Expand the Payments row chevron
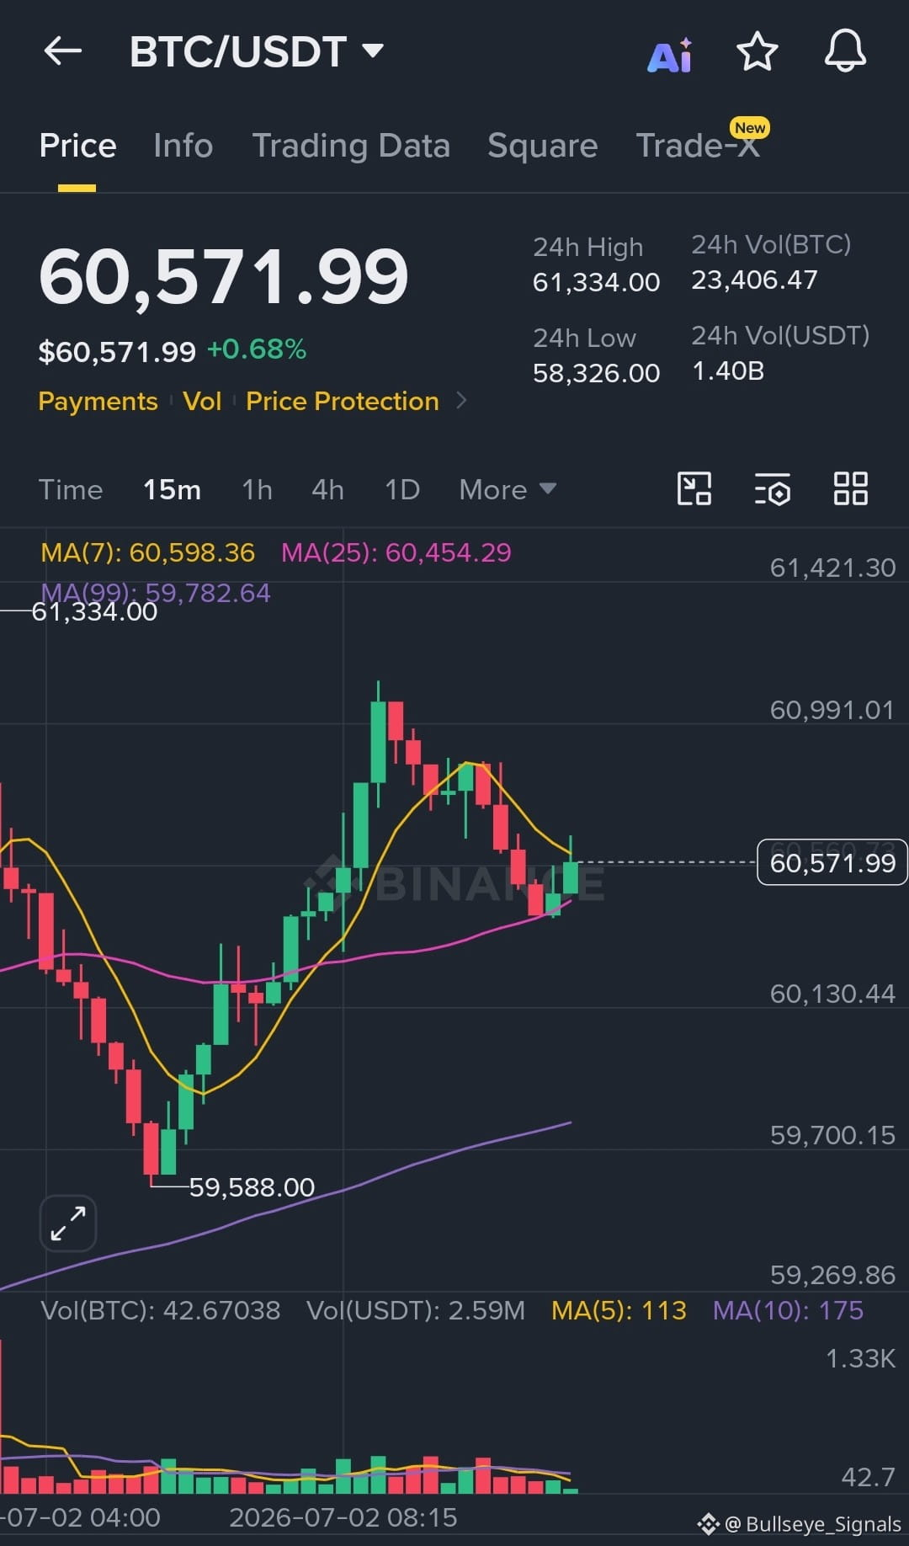The height and width of the screenshot is (1546, 909). (461, 401)
